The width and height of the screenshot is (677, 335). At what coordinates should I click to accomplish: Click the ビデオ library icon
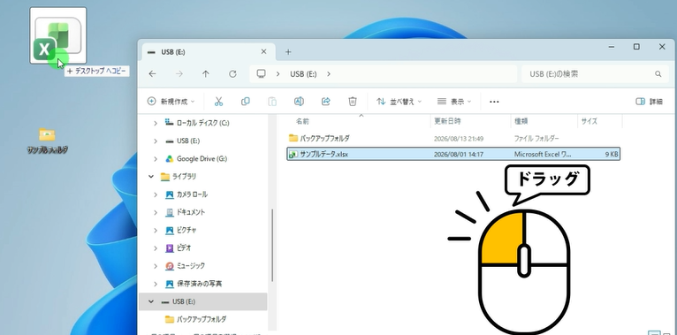170,248
